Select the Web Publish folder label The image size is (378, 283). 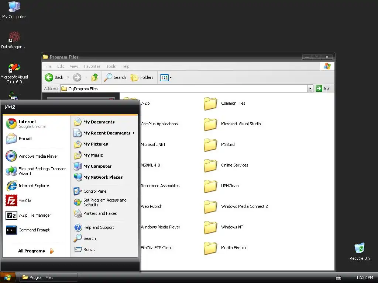[x=151, y=206]
